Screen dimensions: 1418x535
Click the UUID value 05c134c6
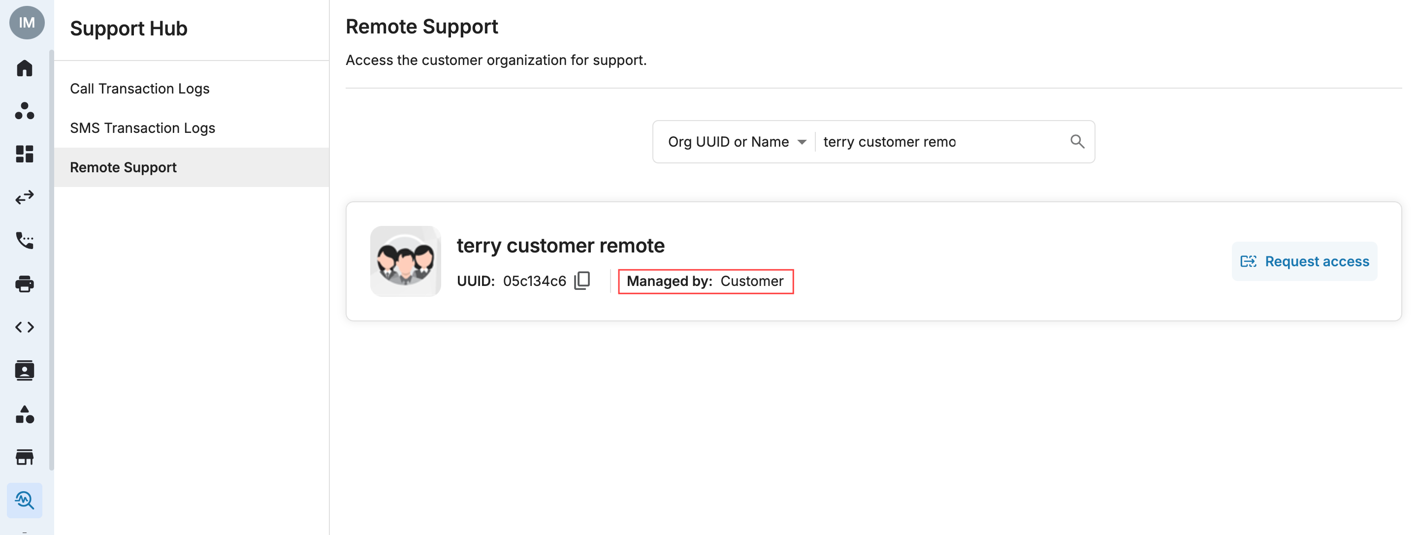pyautogui.click(x=534, y=281)
